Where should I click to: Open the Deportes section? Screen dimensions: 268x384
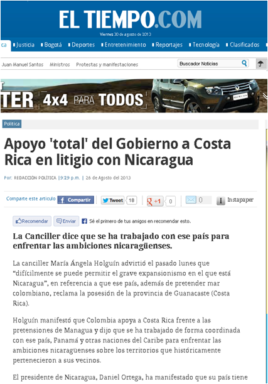[83, 45]
